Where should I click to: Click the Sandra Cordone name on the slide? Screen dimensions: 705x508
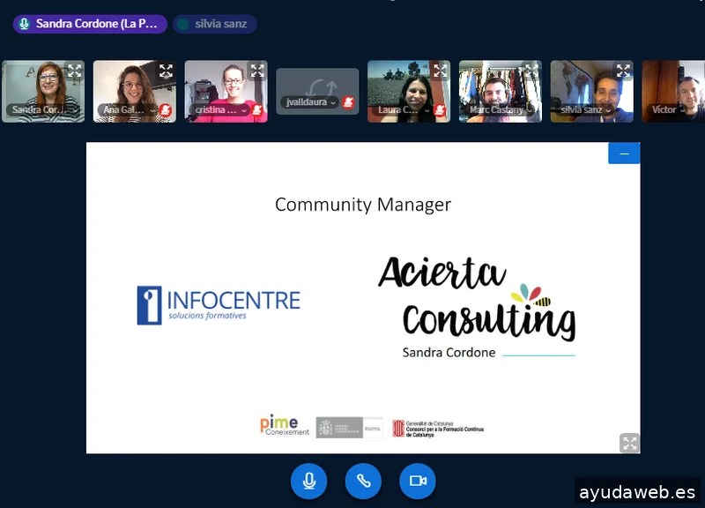click(449, 352)
